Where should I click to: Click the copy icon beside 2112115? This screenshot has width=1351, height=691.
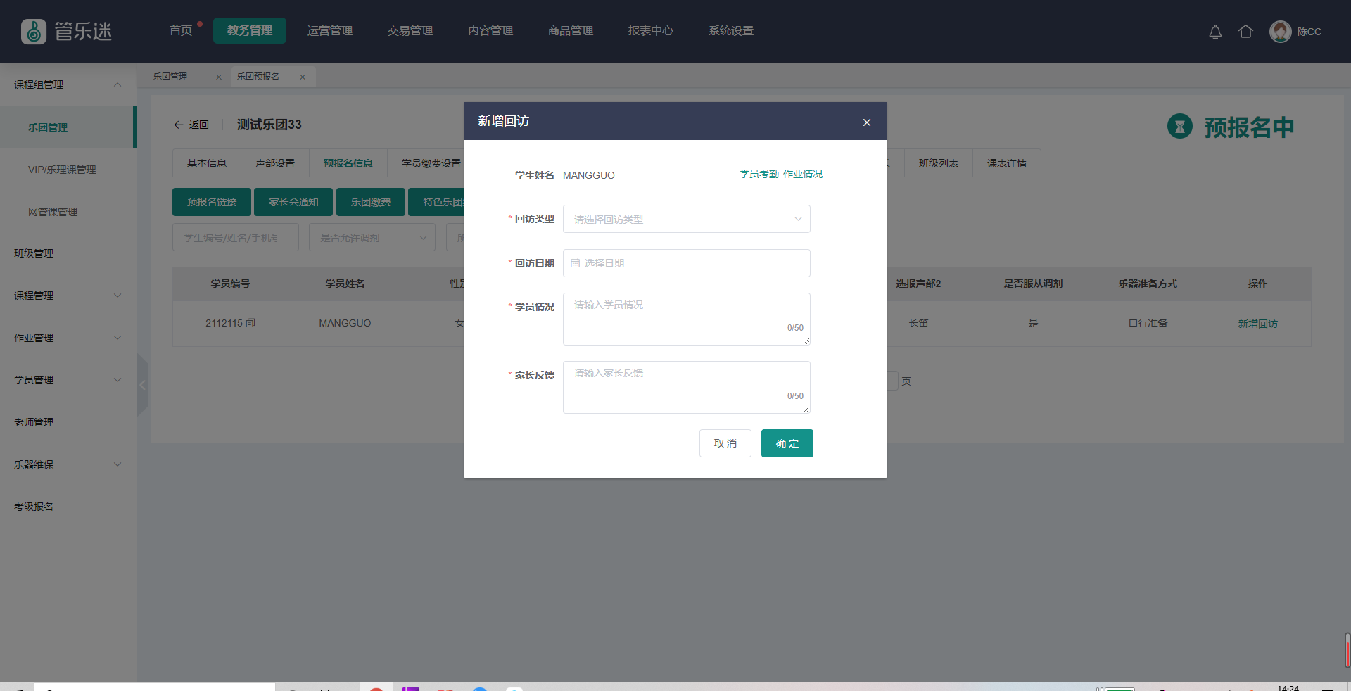pyautogui.click(x=250, y=323)
